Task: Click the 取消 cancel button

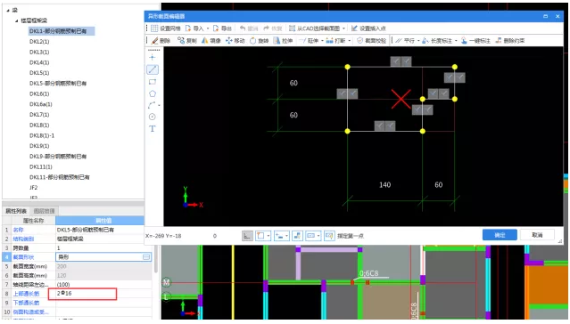Action: (x=537, y=235)
